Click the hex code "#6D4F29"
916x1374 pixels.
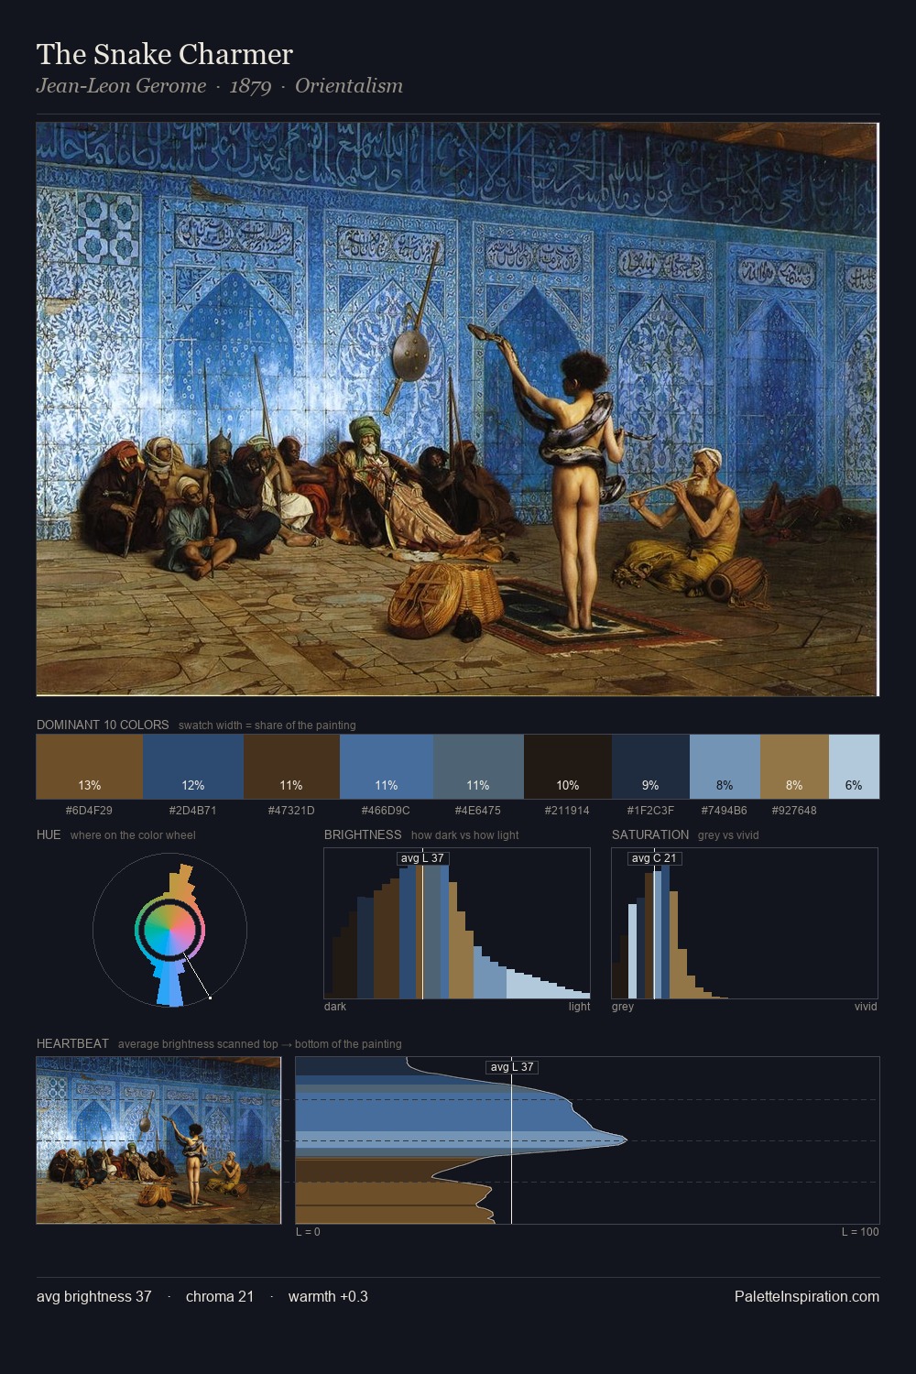tap(89, 811)
